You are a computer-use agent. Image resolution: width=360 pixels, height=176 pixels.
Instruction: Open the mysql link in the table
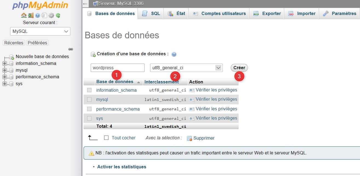click(102, 99)
